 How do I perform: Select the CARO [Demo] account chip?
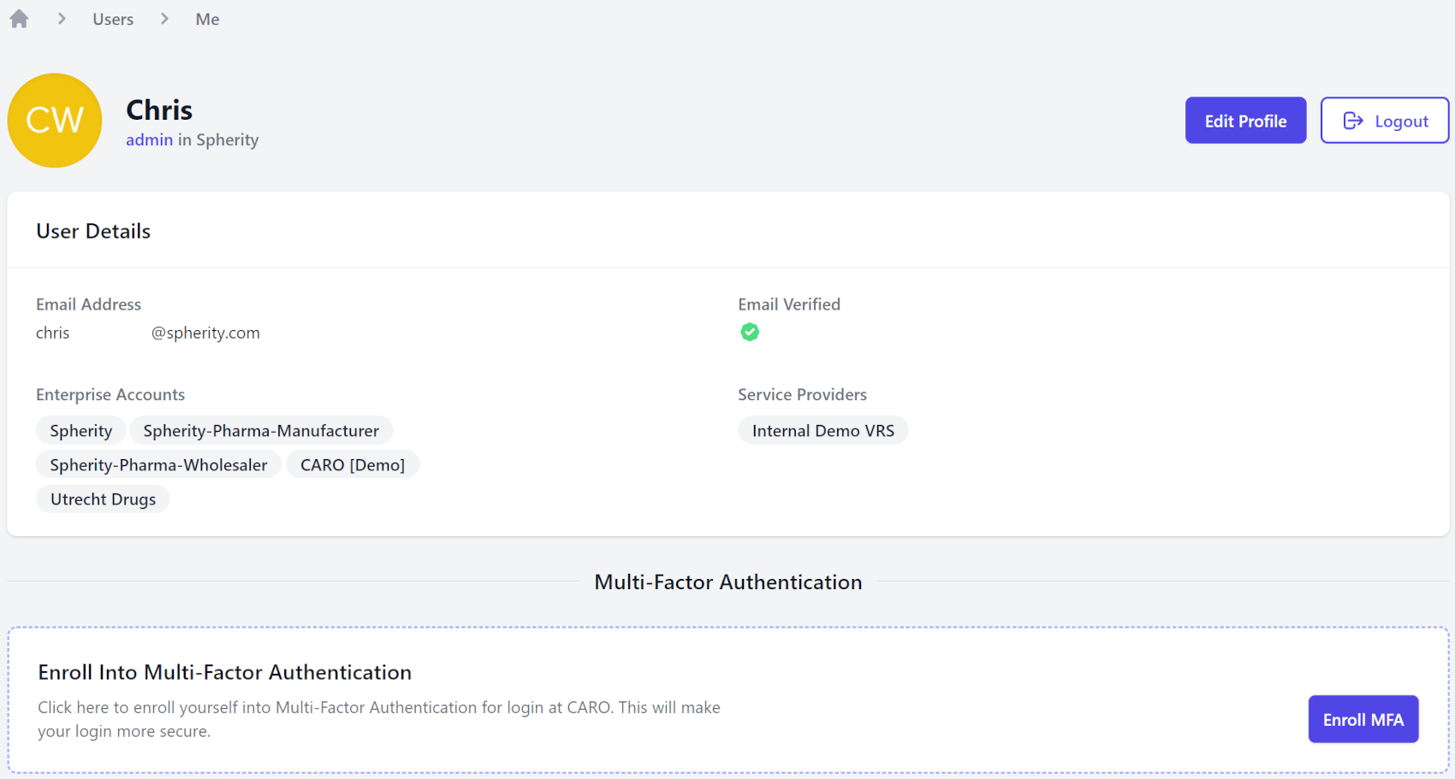[x=352, y=464]
